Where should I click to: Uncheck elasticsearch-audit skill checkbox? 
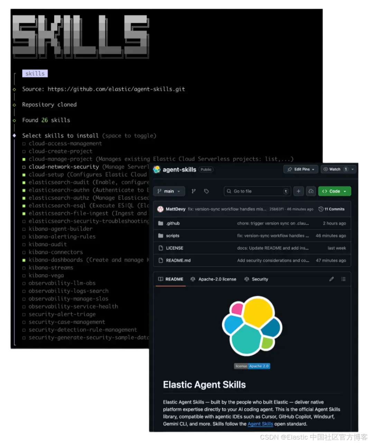[x=24, y=182]
